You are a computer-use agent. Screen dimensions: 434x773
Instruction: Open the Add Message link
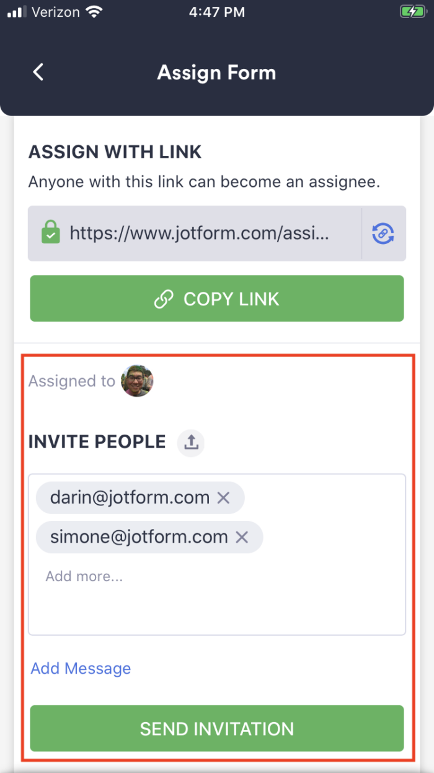[81, 668]
